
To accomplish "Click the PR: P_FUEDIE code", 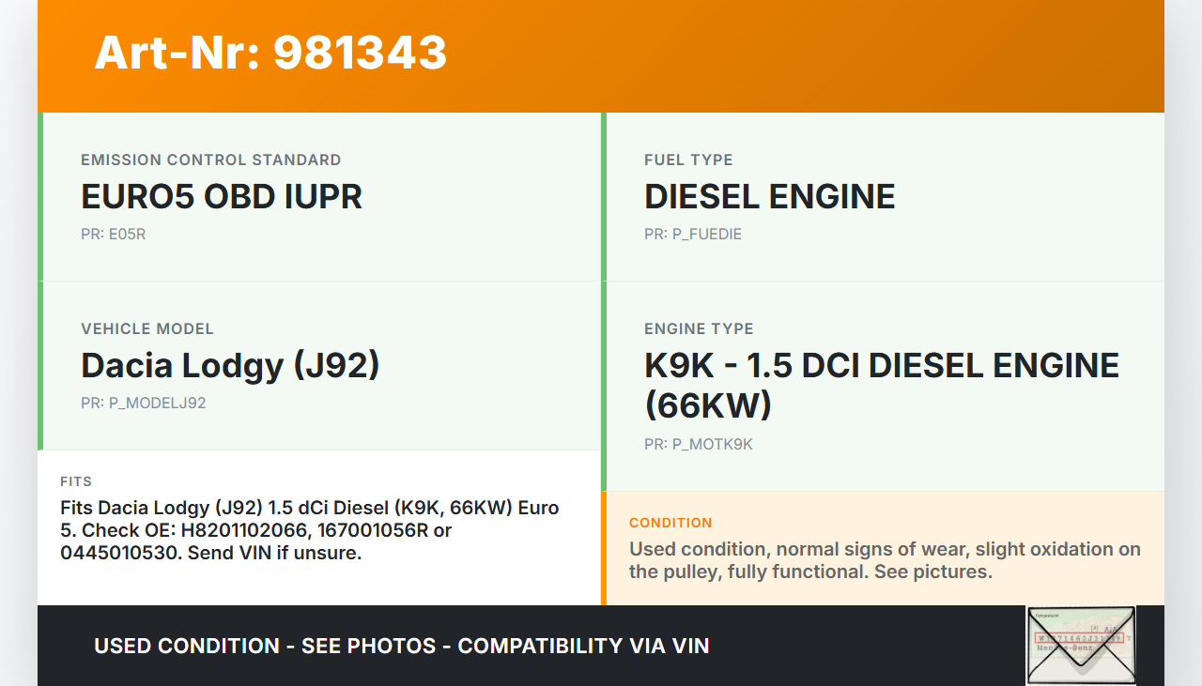I will (692, 234).
